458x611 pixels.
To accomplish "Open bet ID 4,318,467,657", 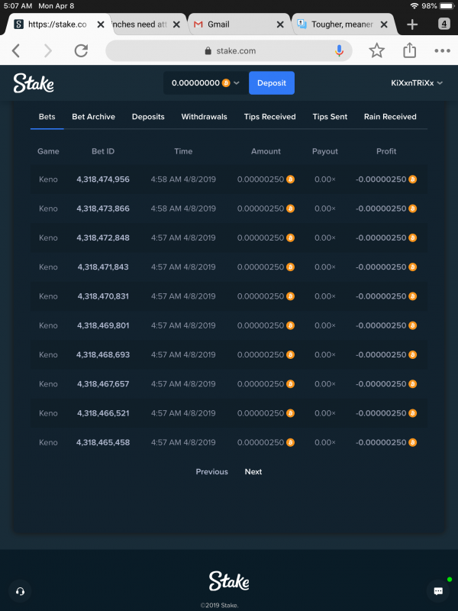I will coord(103,384).
